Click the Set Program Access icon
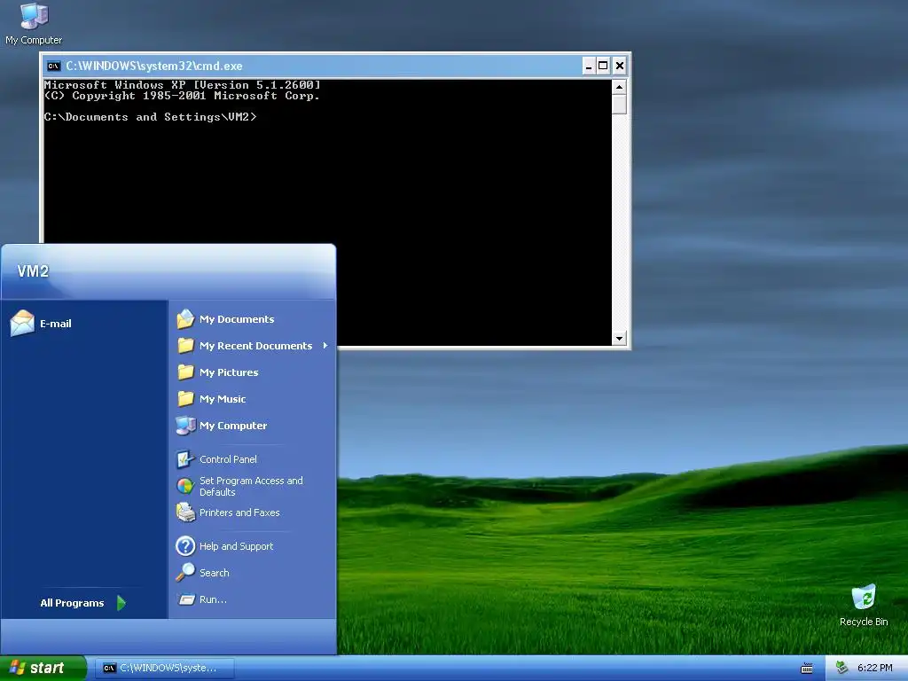Viewport: 908px width, 681px height. (185, 486)
